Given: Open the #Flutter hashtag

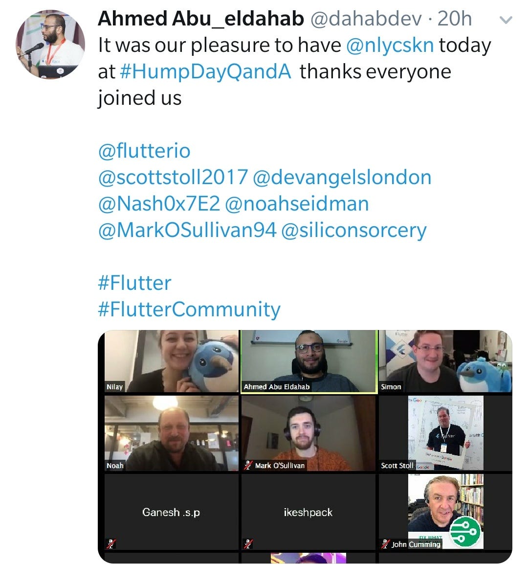Looking at the screenshot, I should pyautogui.click(x=134, y=283).
